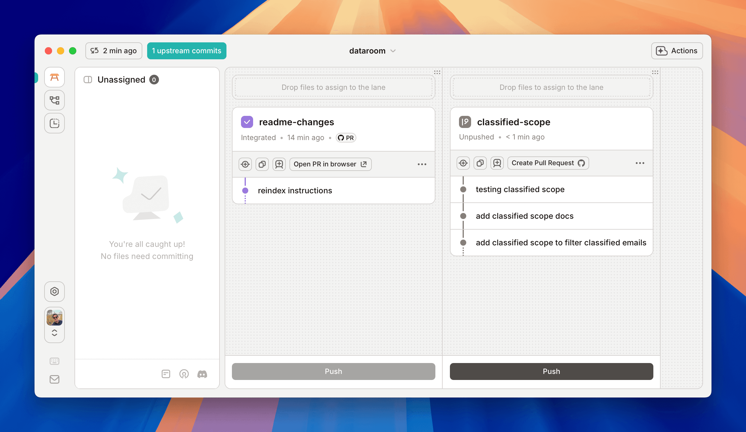Open the branches view sidebar icon
Viewport: 746px width, 432px height.
(54, 100)
